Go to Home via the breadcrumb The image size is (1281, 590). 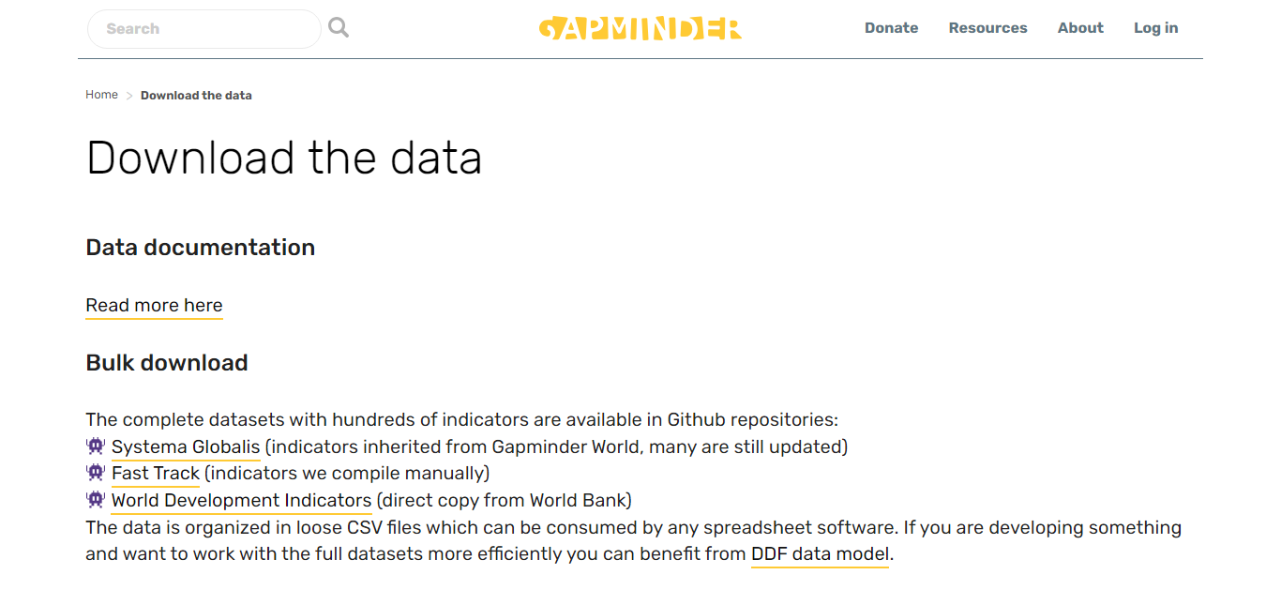[101, 95]
